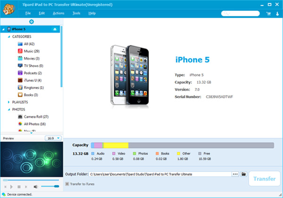Click the Books orange legend swatch
Screen dimensions: 283x198
(157, 154)
